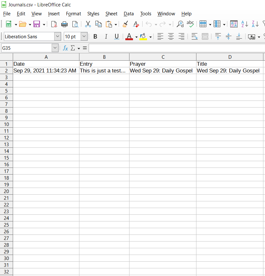
Task: Open background color dropdown arrow
Action: (151, 37)
